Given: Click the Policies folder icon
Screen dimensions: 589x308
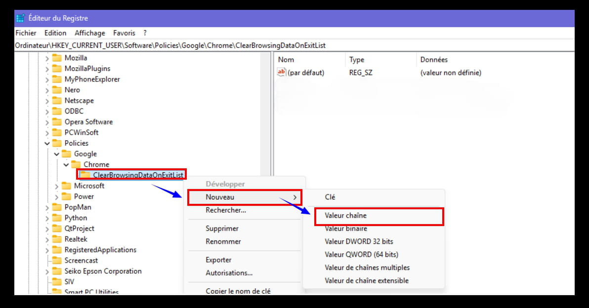Looking at the screenshot, I should [x=57, y=143].
